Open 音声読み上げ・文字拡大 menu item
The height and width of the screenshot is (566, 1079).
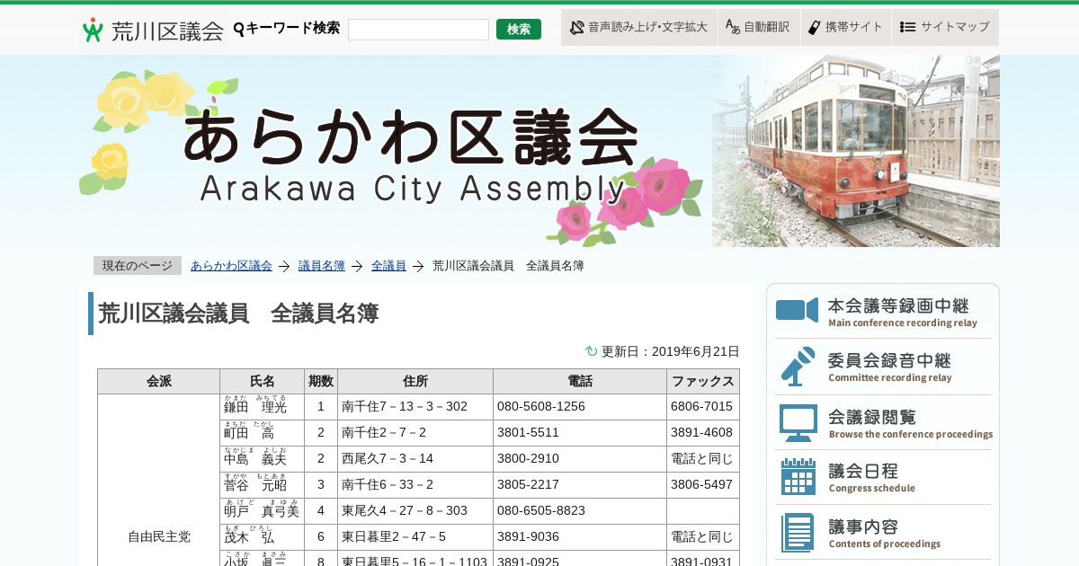pyautogui.click(x=639, y=27)
